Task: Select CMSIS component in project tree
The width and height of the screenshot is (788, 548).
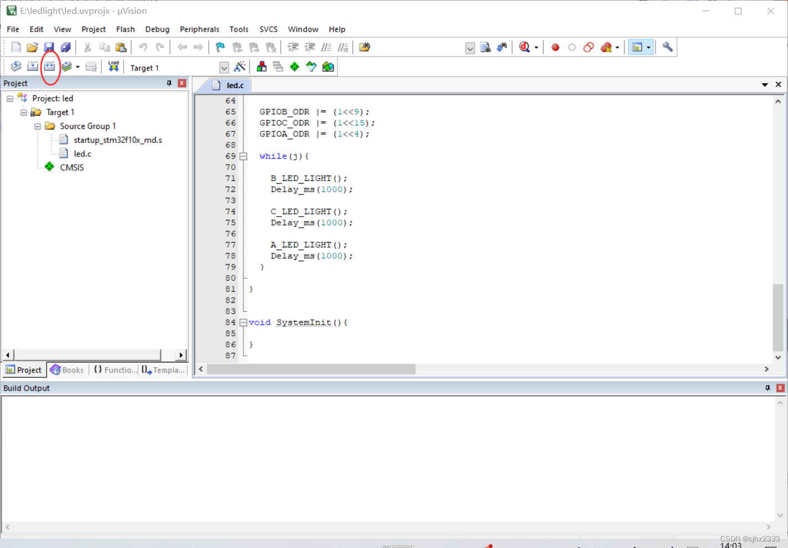Action: point(72,168)
